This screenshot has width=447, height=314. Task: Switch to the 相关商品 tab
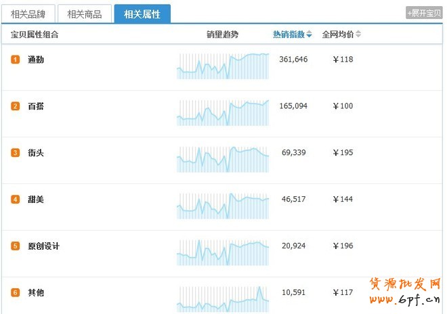tap(84, 14)
